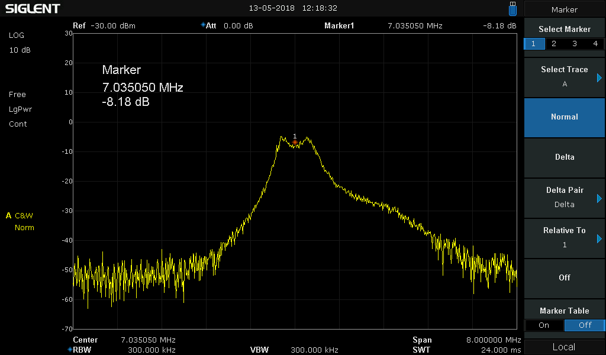Choose Delta marker mode

[564, 157]
